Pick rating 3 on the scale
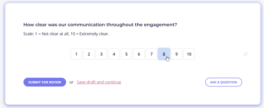Image resolution: width=264 pixels, height=108 pixels. coord(101,54)
